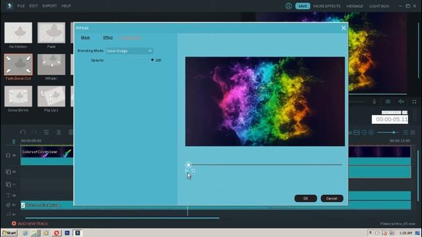The height and width of the screenshot is (237, 422).
Task: Open the Blending Mode dropdown
Action: click(x=129, y=51)
